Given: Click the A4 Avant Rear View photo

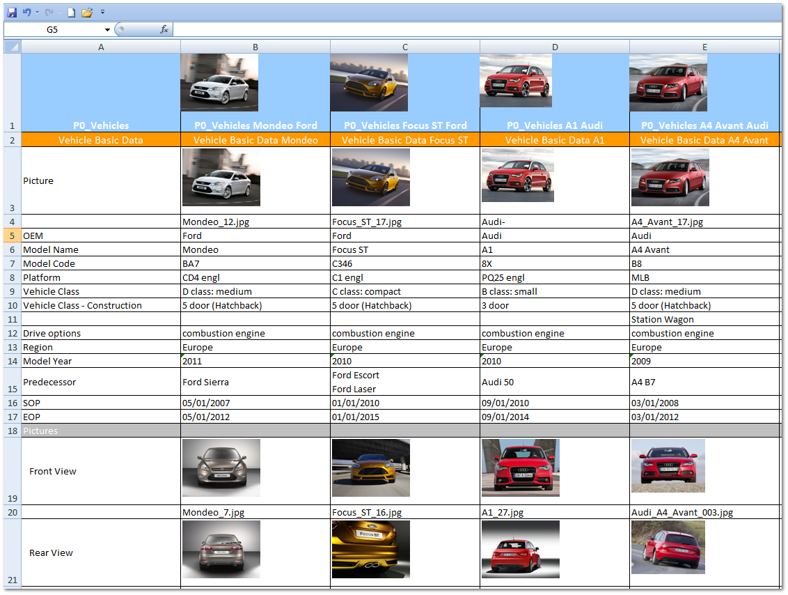Looking at the screenshot, I should click(x=668, y=547).
